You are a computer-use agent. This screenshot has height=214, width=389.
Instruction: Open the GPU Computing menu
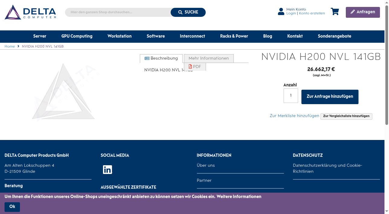point(77,36)
